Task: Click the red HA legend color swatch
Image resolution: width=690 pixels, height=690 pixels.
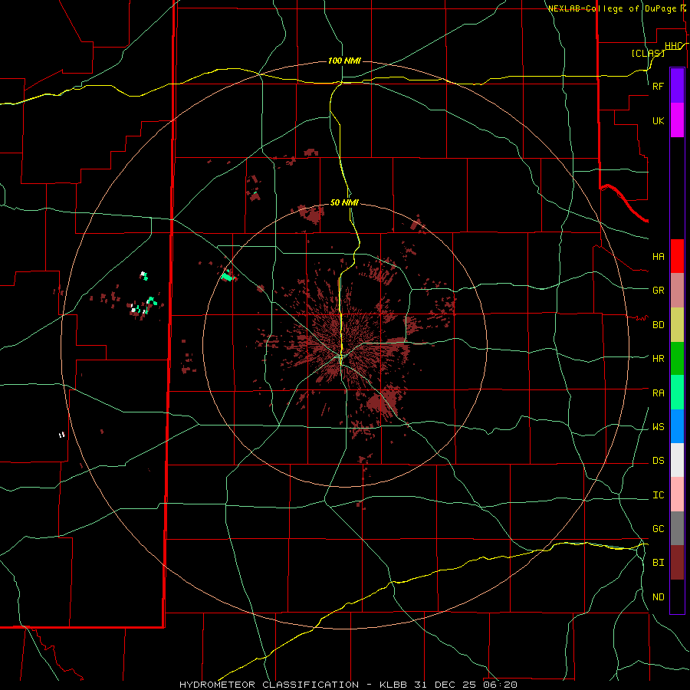Action: (677, 256)
